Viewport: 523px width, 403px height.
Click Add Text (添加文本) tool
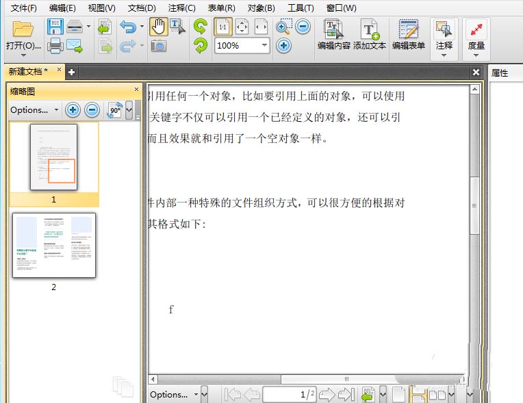tap(370, 35)
